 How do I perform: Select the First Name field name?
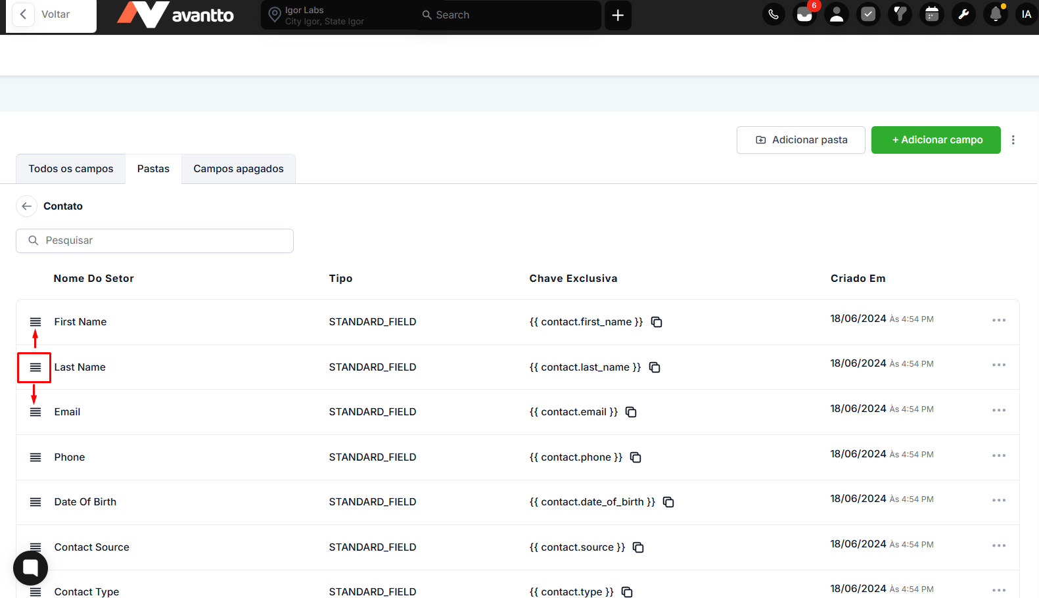click(80, 322)
